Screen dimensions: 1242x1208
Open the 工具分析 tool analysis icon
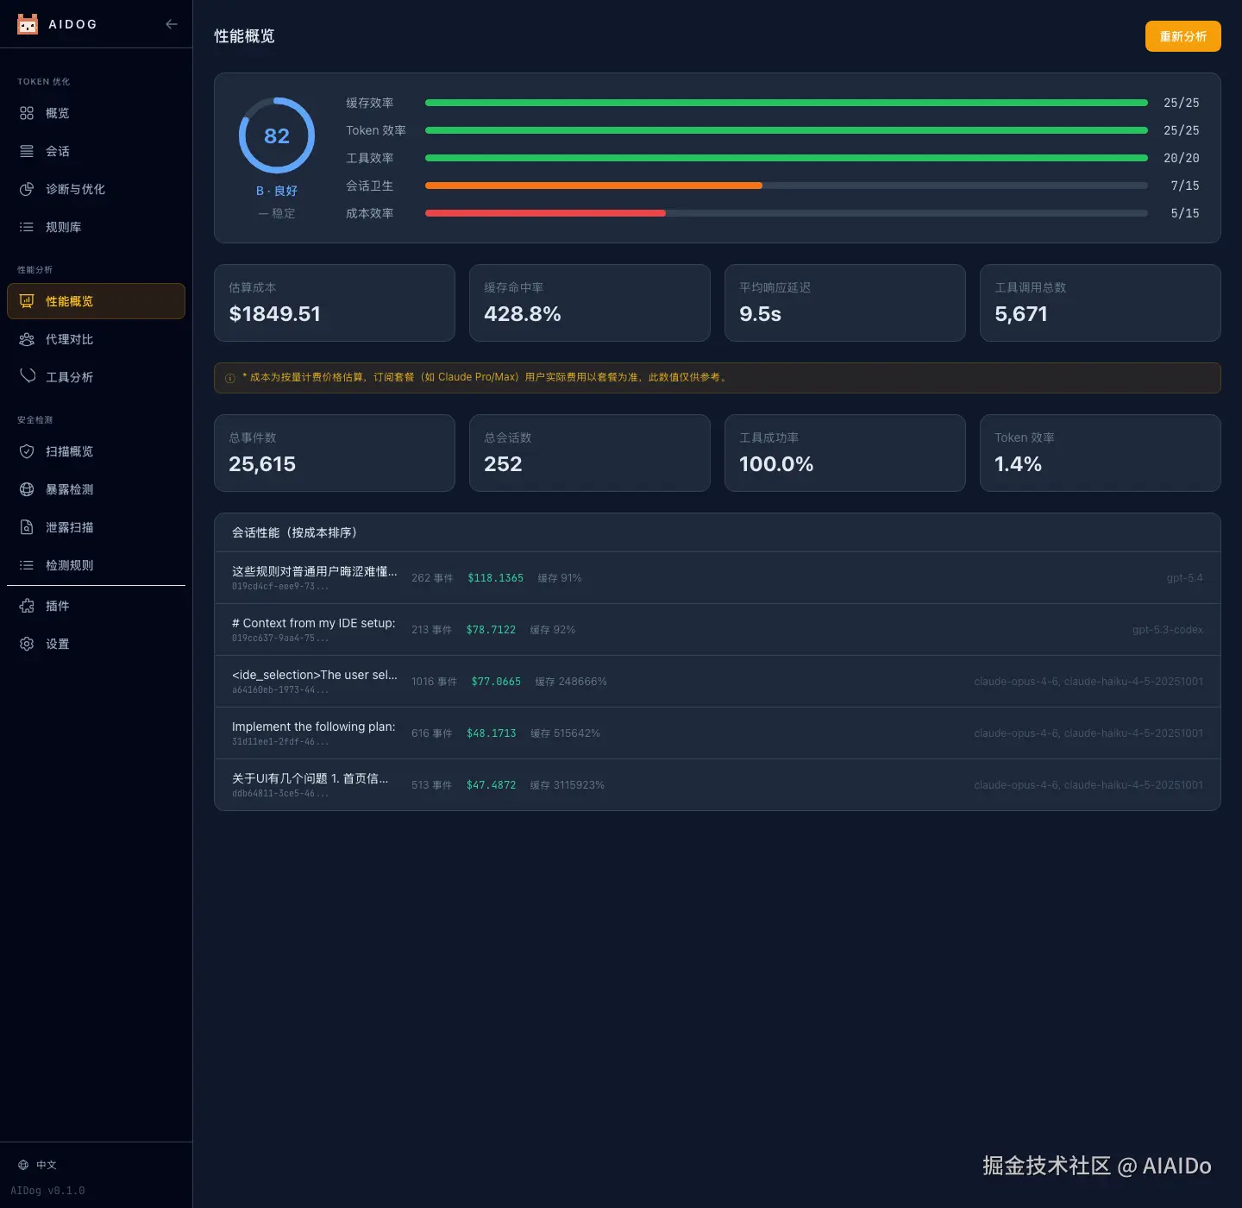point(26,376)
